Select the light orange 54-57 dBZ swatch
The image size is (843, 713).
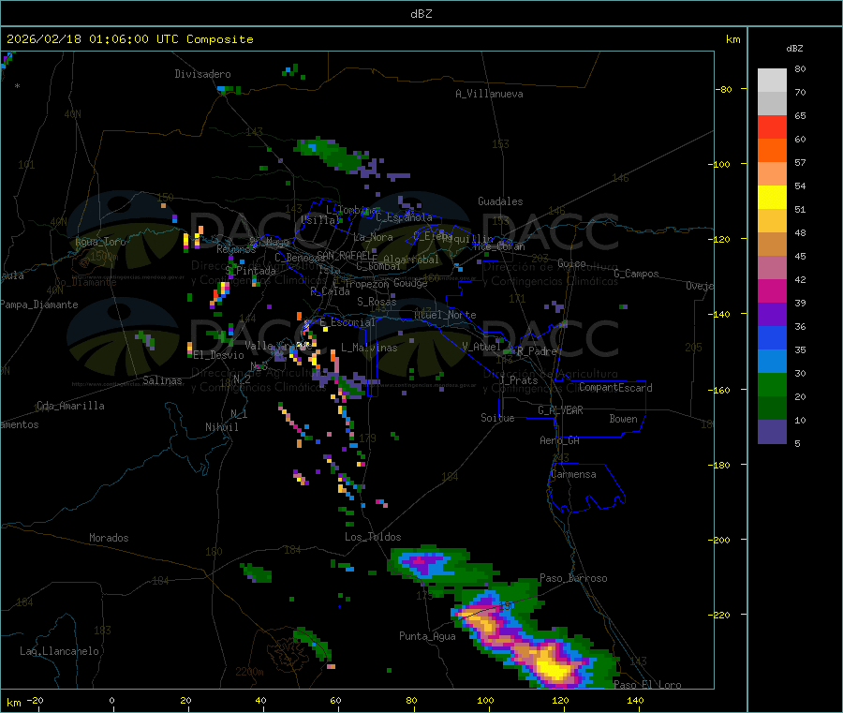click(x=772, y=173)
